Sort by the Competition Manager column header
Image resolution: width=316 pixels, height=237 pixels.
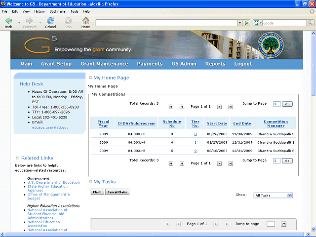click(276, 123)
